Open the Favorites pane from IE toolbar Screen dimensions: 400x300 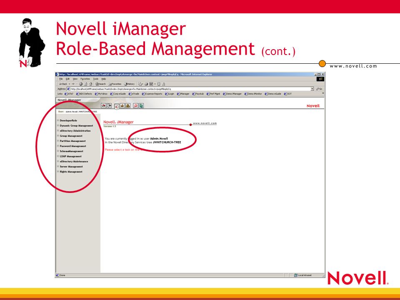pyautogui.click(x=115, y=84)
